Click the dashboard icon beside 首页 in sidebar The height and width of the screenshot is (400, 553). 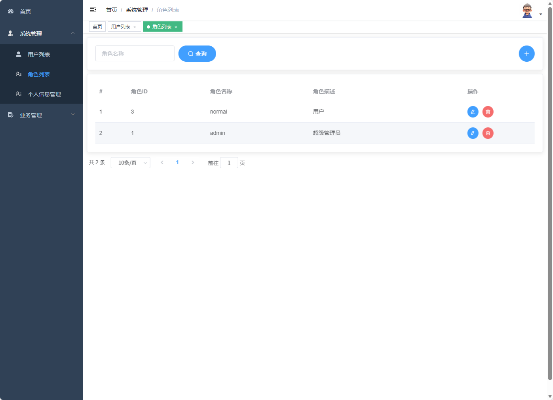pyautogui.click(x=11, y=11)
